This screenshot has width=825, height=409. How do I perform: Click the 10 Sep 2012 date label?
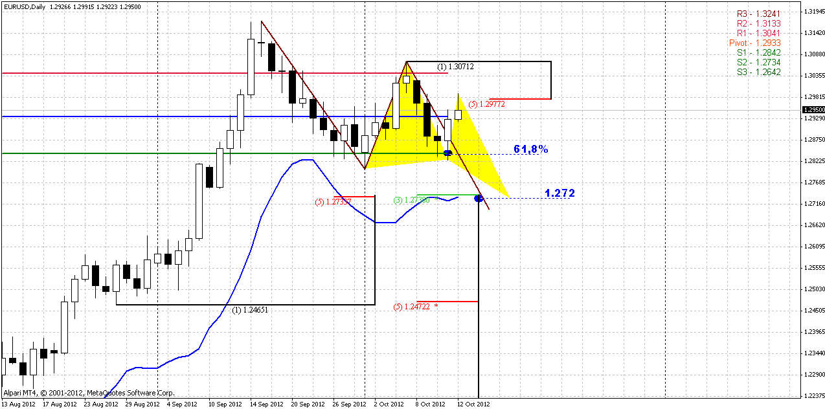225,404
